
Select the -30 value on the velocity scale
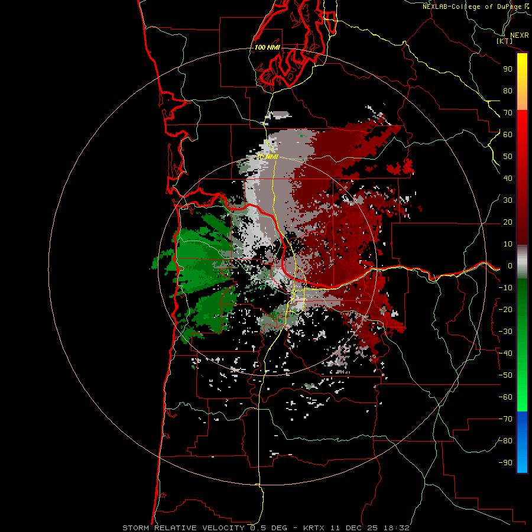point(505,332)
